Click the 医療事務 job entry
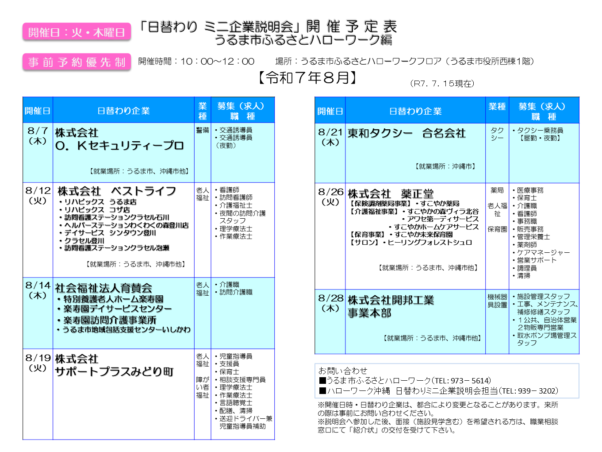Image resolution: width=602 pixels, height=452 pixels. 528,190
